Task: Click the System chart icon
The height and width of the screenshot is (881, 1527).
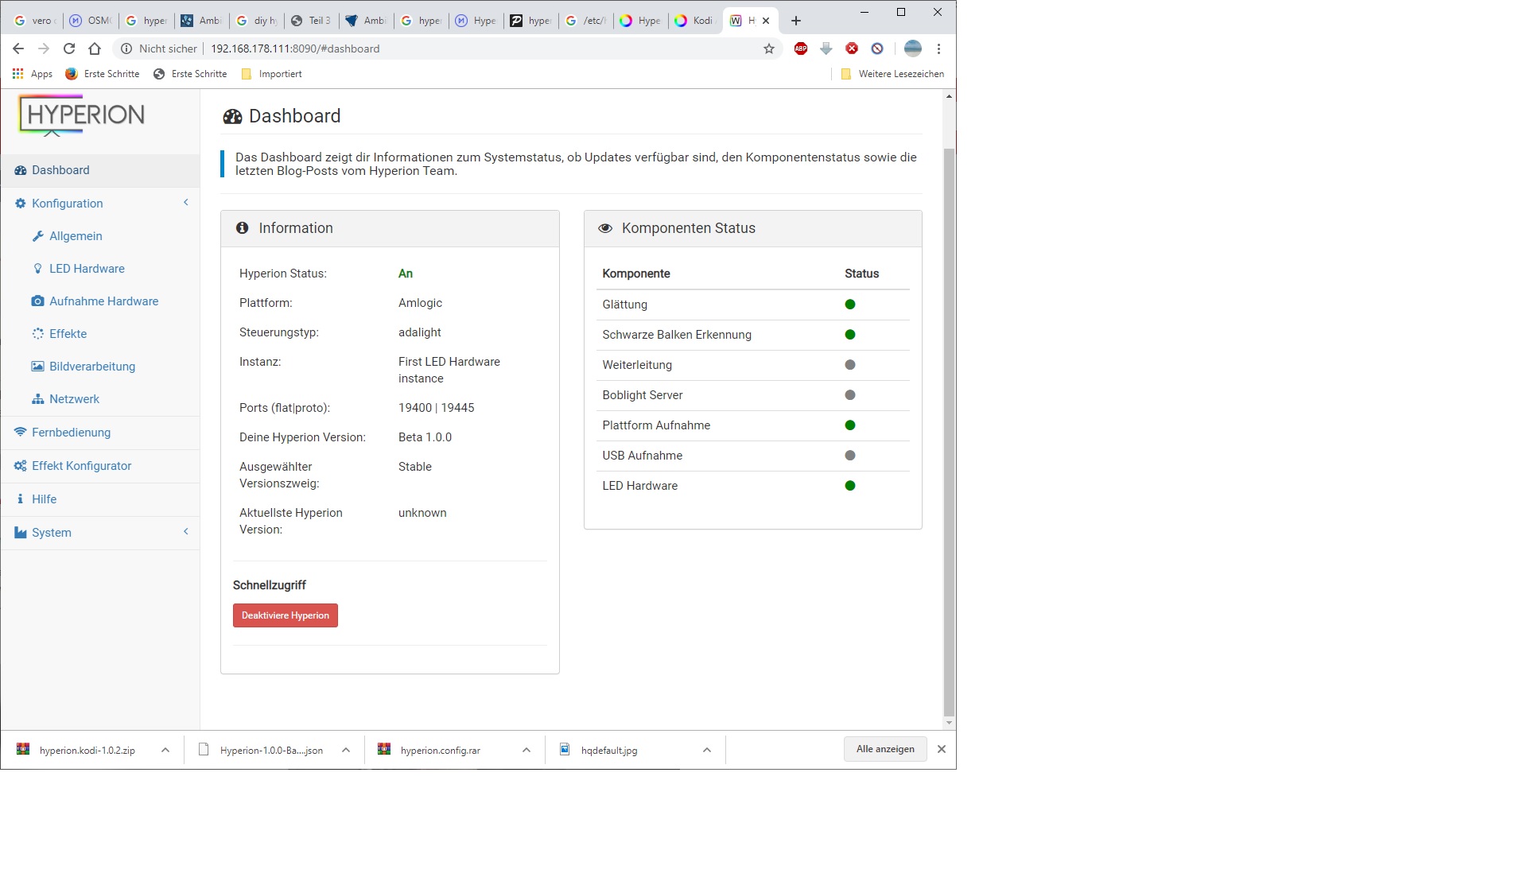Action: (20, 533)
